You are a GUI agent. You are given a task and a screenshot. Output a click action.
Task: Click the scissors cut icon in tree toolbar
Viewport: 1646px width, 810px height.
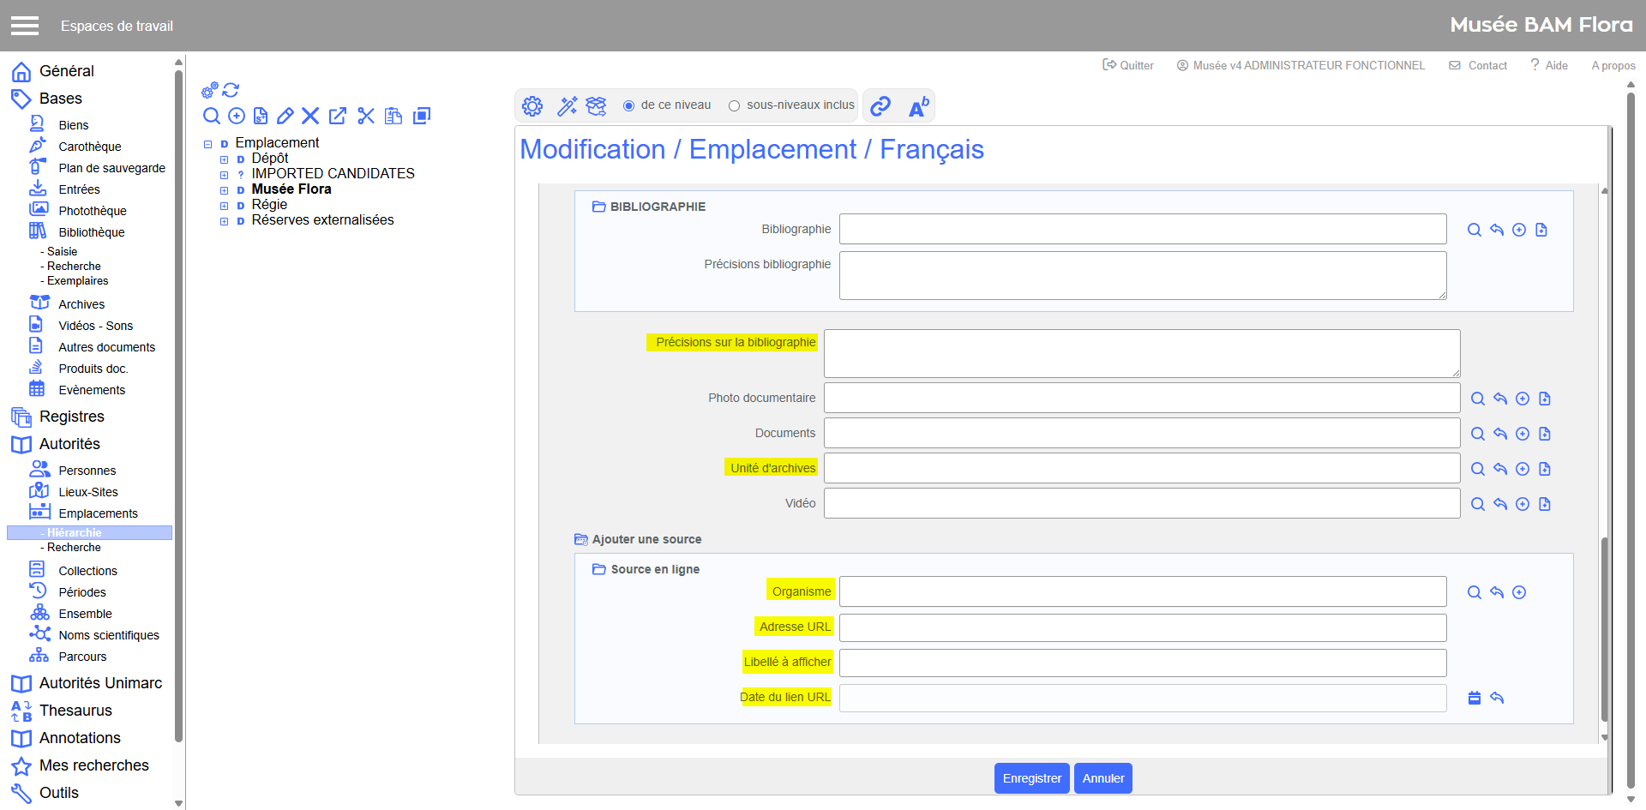[x=366, y=116]
